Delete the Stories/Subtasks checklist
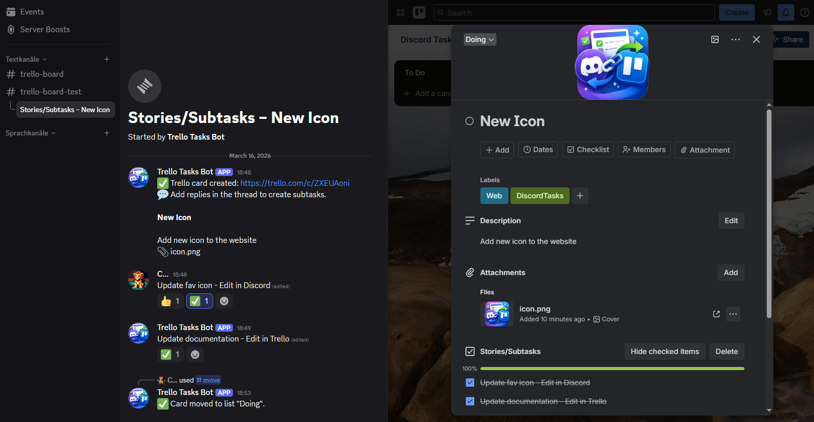 (x=726, y=351)
